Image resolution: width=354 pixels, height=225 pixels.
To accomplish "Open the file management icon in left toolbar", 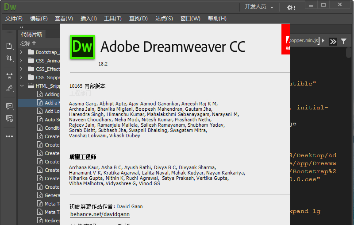I will pyautogui.click(x=9, y=46).
